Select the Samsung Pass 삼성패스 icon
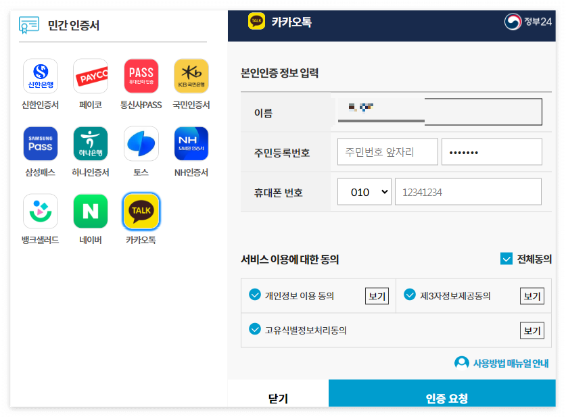Viewport: 566px width, 417px height. point(41,143)
